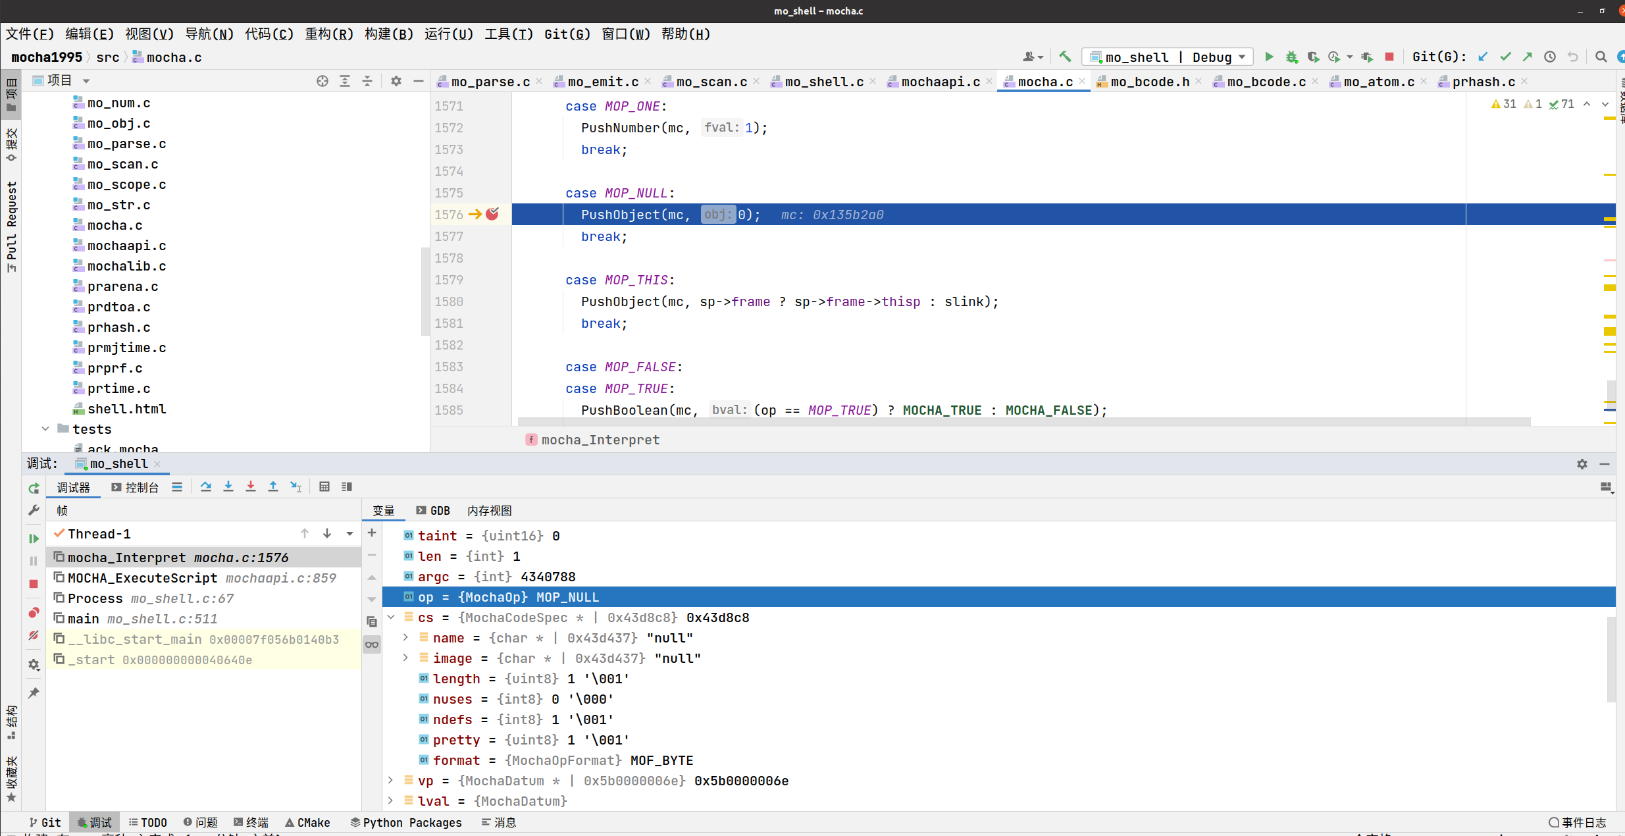Open the mo_shell | Debug configuration dropdown
Viewport: 1625px width, 836px height.
pyautogui.click(x=1168, y=57)
